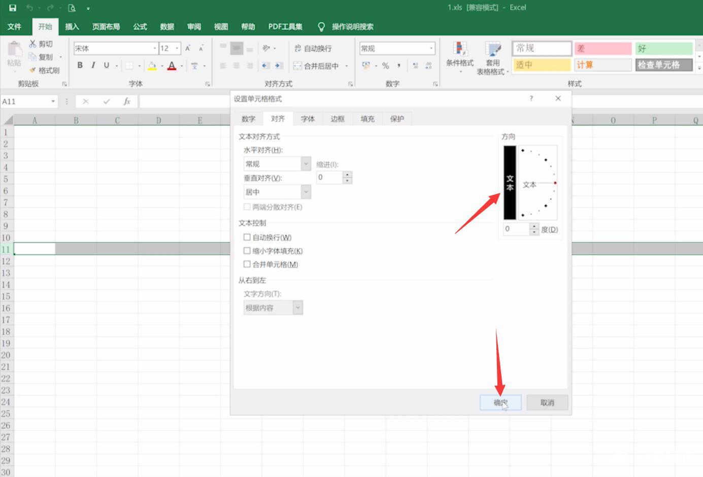
Task: Increase the degree value with up stepper
Action: tap(534, 226)
